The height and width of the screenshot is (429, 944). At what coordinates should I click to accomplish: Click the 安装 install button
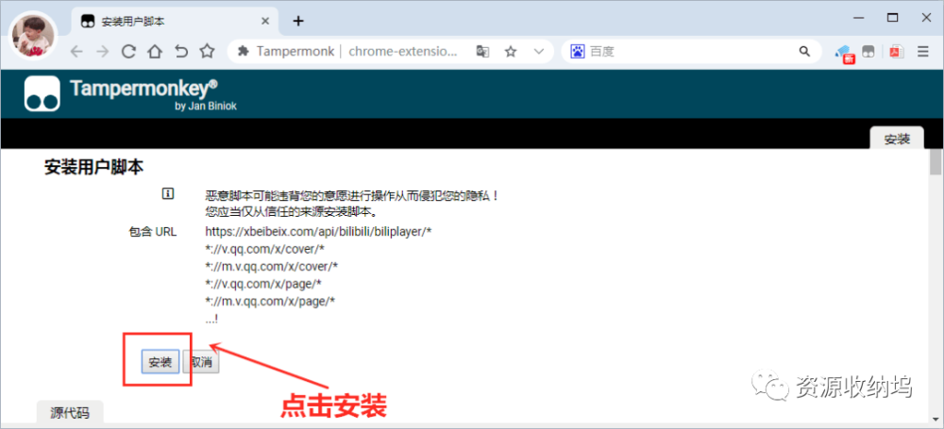tap(160, 362)
